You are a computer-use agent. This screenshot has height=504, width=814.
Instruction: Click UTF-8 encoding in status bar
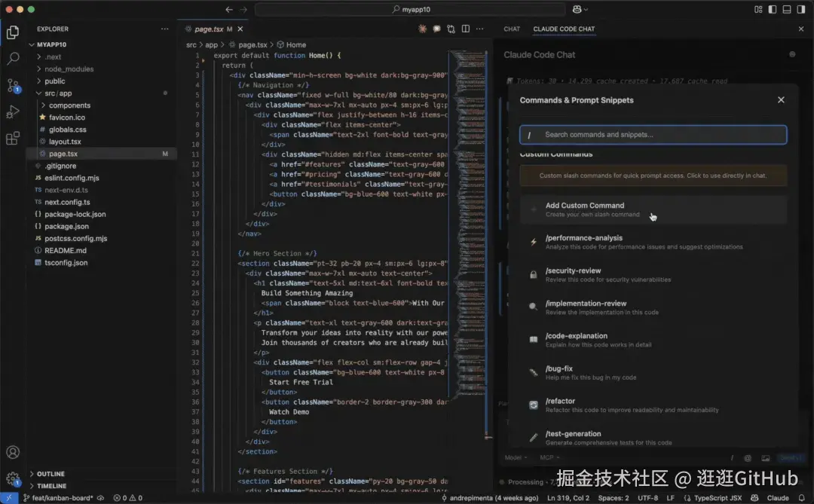647,498
